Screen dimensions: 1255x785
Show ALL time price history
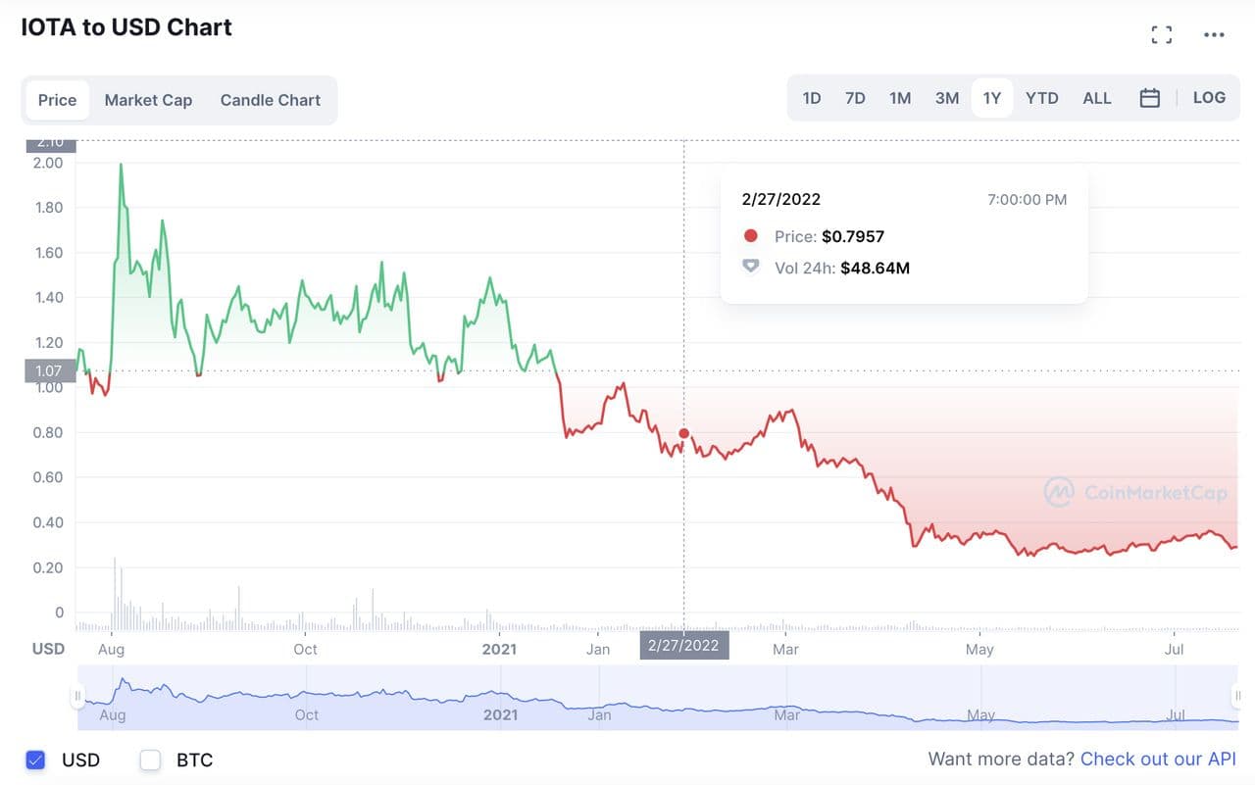(x=1096, y=98)
